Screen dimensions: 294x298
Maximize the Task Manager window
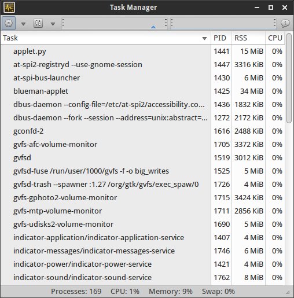[271, 8]
